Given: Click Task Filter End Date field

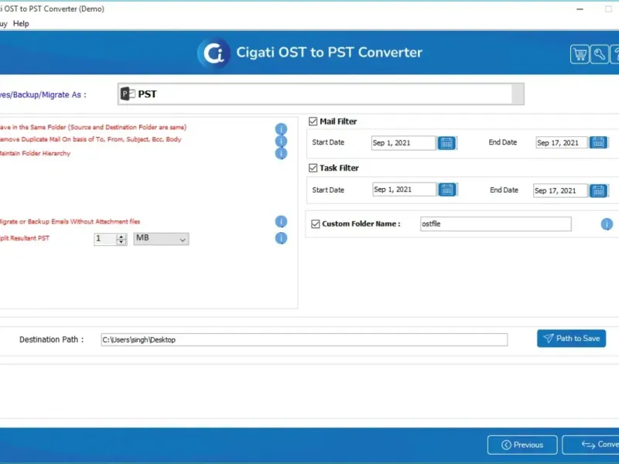Looking at the screenshot, I should [560, 191].
